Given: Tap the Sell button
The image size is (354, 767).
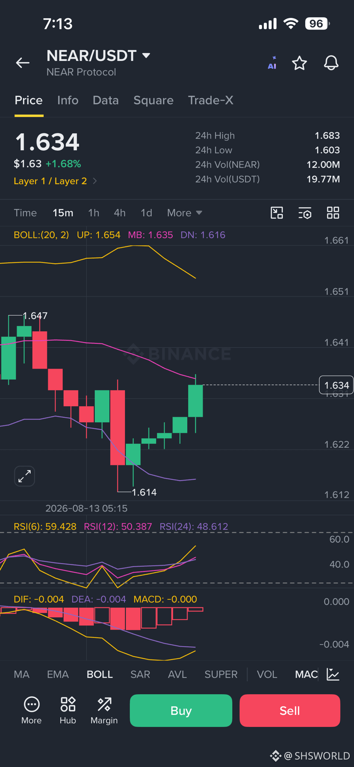Looking at the screenshot, I should click(x=290, y=711).
